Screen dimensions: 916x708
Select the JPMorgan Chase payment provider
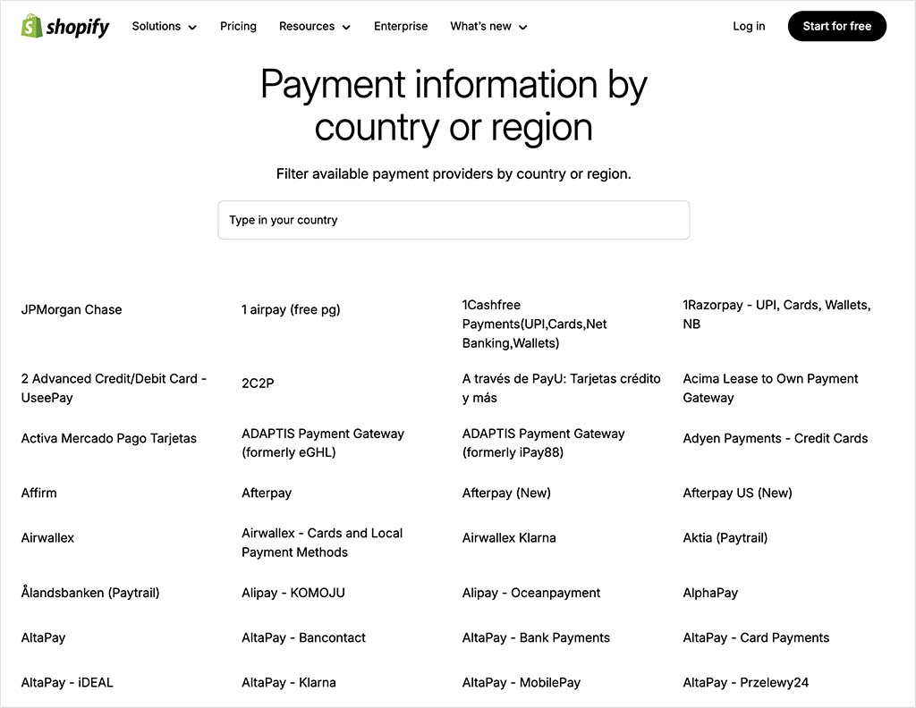[71, 309]
